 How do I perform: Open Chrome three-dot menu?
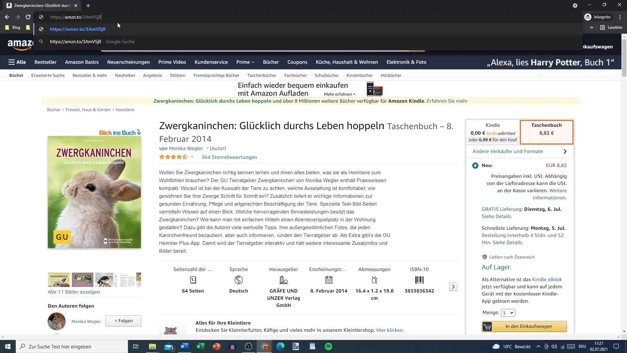pos(620,17)
